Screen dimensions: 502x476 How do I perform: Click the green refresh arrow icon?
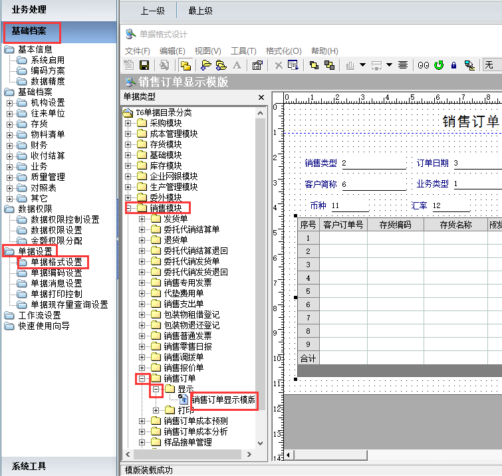pyautogui.click(x=439, y=65)
